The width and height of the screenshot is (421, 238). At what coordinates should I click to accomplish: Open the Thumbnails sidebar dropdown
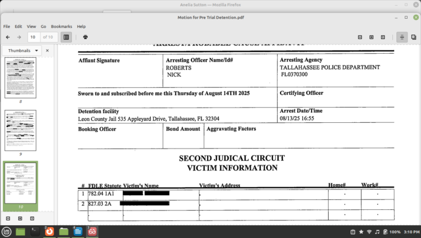pos(22,50)
